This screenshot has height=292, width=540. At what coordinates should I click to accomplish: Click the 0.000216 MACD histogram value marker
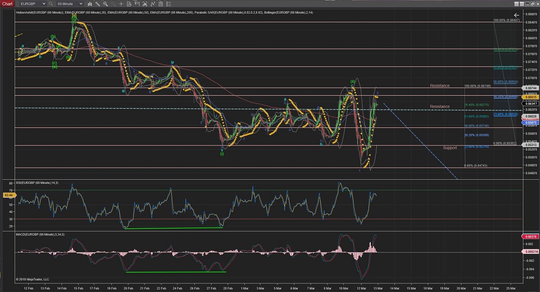531,252
